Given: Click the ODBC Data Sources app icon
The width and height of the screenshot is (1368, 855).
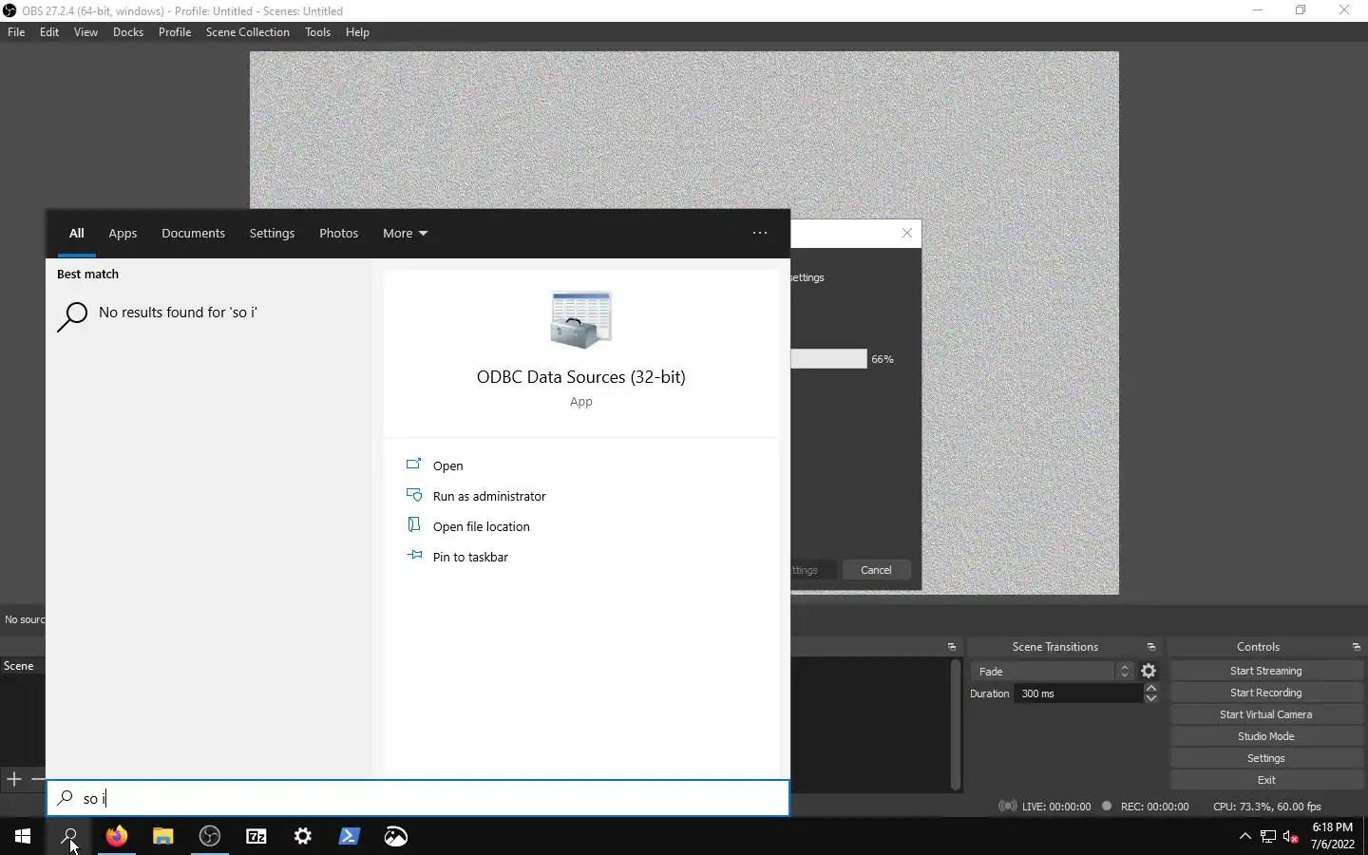Looking at the screenshot, I should point(580,319).
